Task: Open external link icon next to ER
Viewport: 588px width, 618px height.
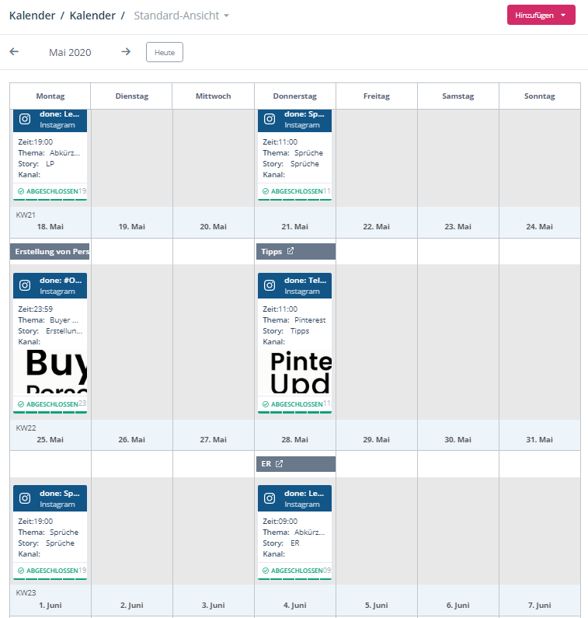Action: point(279,464)
